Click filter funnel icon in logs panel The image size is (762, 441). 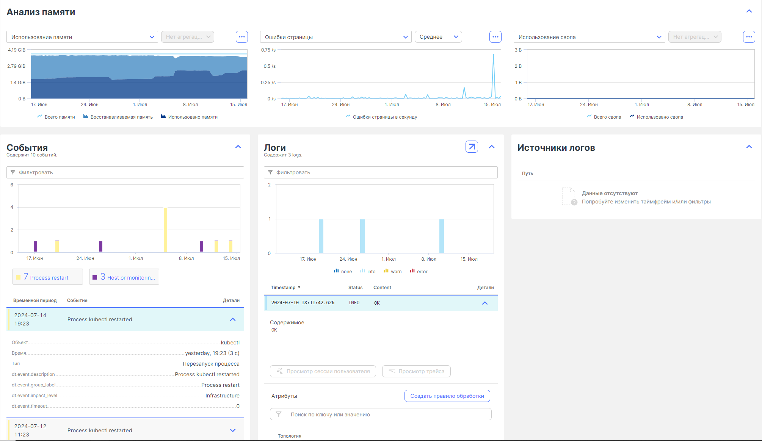(270, 172)
